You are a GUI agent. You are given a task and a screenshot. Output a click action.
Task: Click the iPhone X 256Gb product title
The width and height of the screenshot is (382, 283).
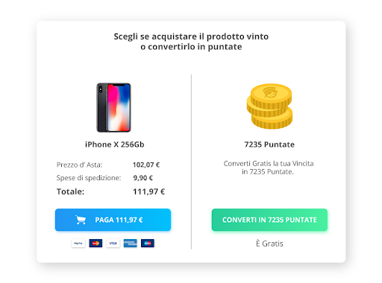(x=115, y=144)
